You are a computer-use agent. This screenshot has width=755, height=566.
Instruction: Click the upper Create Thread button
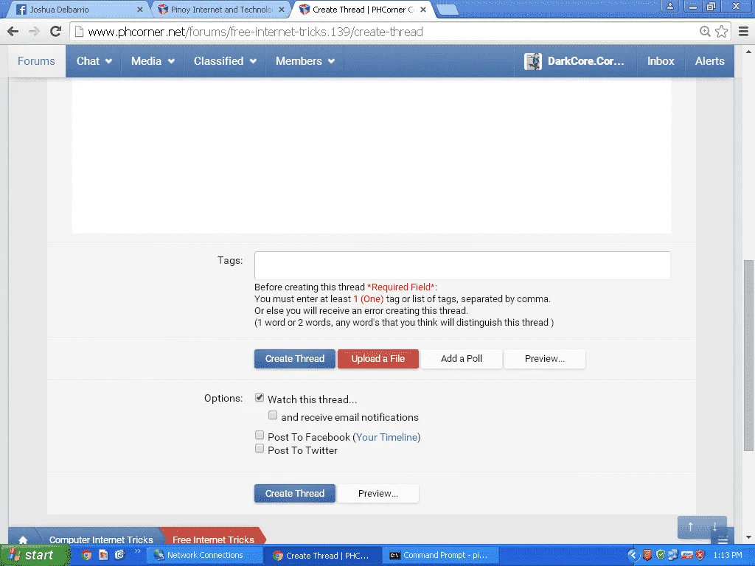point(295,359)
